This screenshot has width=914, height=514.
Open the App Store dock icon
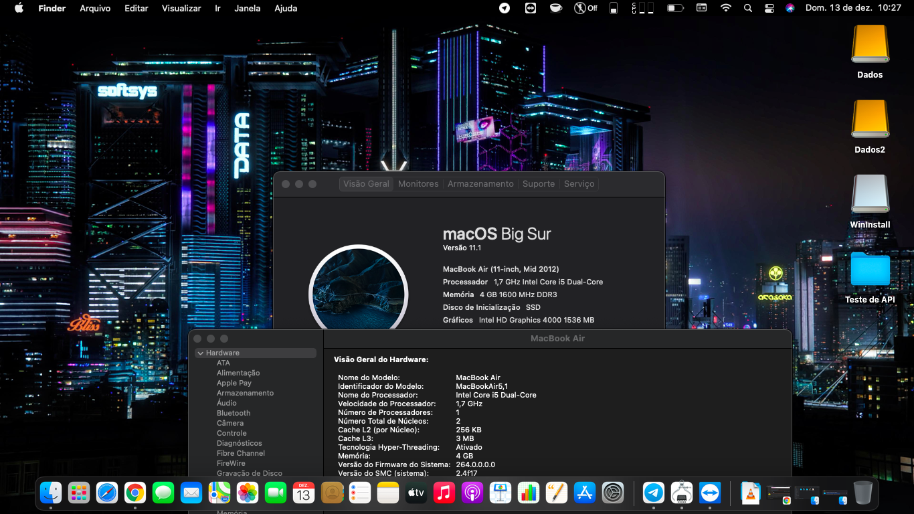[585, 493]
